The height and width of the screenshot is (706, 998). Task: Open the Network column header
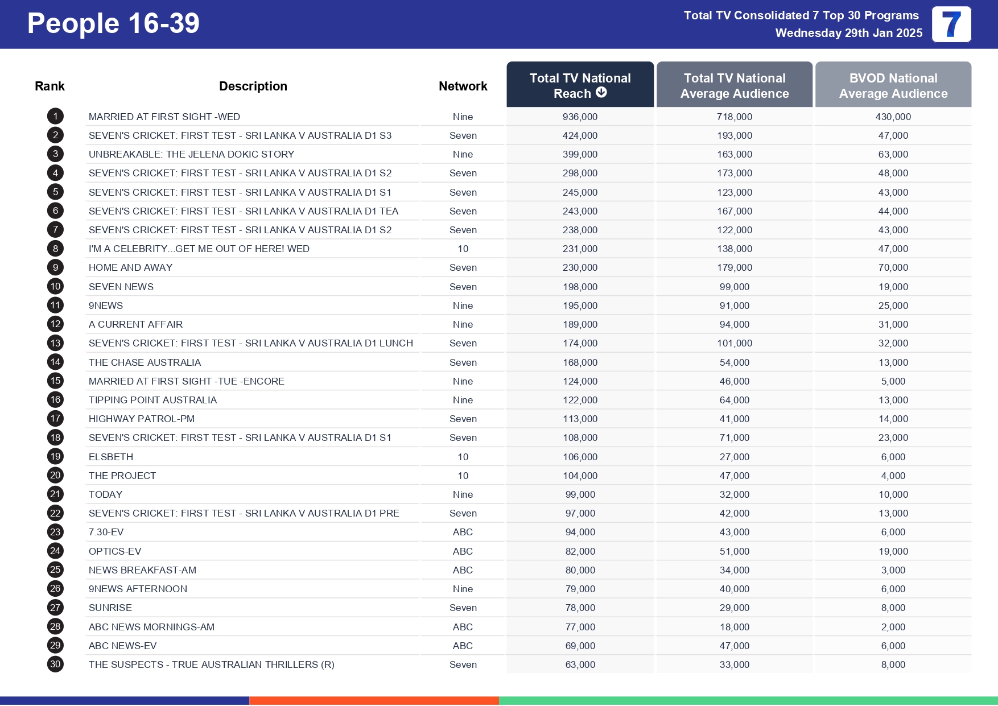pyautogui.click(x=463, y=85)
